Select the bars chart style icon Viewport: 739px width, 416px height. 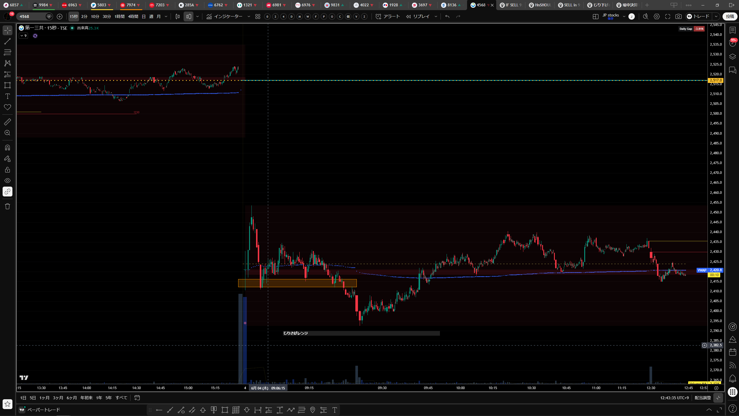tap(178, 16)
